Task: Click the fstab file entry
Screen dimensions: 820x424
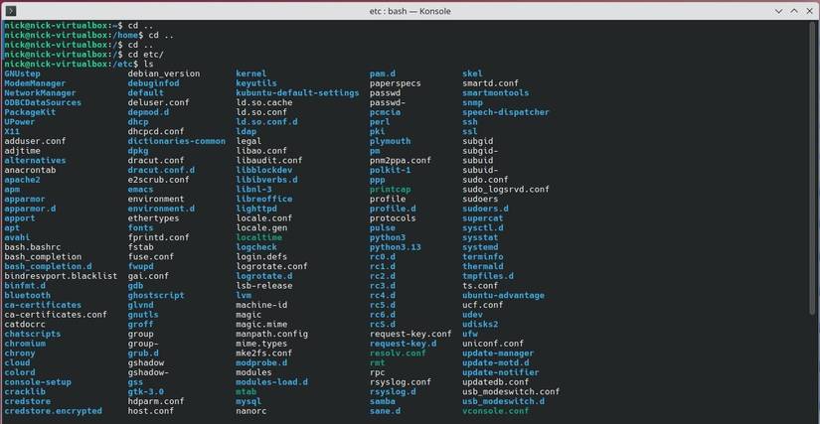Action: click(x=143, y=246)
